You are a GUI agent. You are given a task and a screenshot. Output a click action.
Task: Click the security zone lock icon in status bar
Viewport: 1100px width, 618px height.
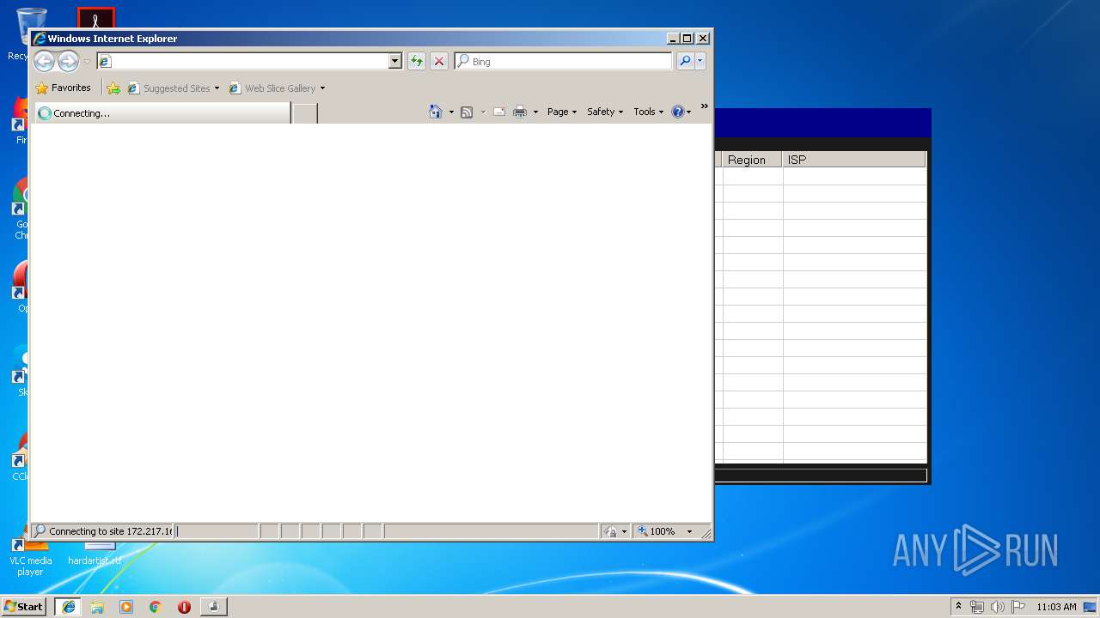(610, 531)
